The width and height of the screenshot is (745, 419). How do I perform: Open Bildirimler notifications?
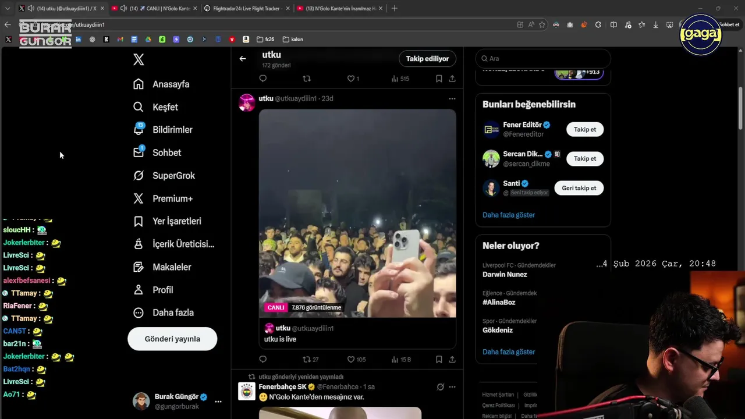(162, 130)
